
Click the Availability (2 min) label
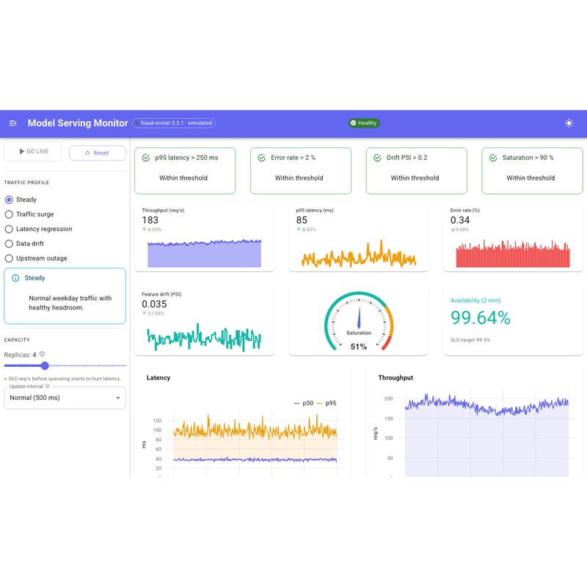point(475,300)
